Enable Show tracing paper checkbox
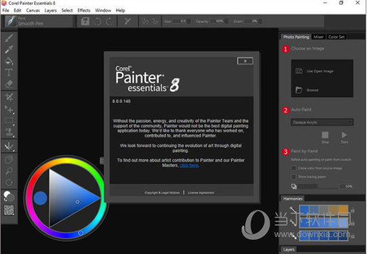 (x=293, y=177)
